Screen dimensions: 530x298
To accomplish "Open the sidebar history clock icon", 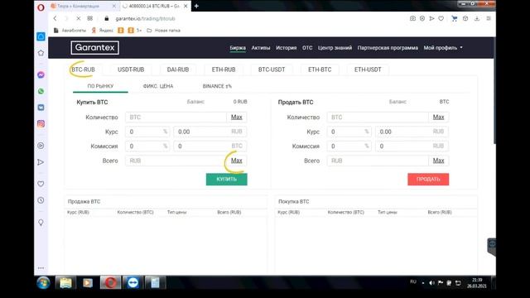I will [x=41, y=200].
